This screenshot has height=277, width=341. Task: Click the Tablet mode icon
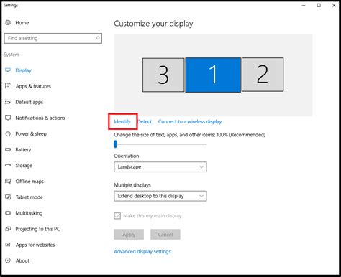click(x=8, y=197)
